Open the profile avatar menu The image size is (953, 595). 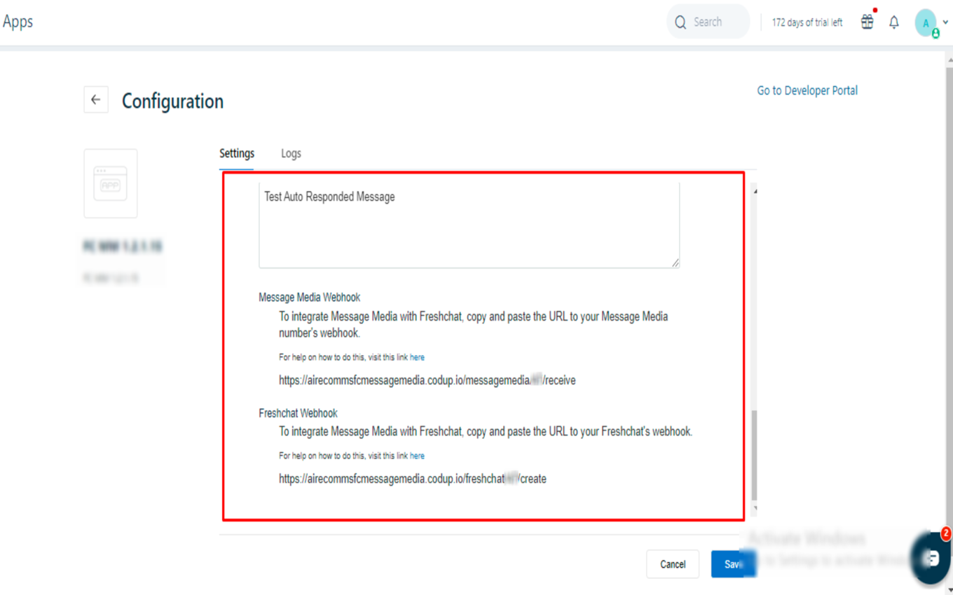[x=925, y=22]
